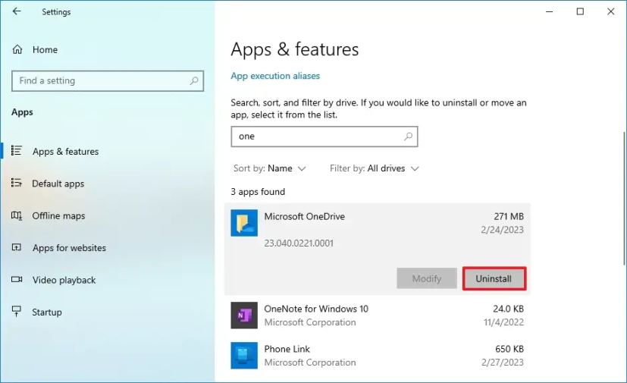Click the 11/4/2022 install date
Image resolution: width=627 pixels, height=383 pixels.
pyautogui.click(x=503, y=322)
